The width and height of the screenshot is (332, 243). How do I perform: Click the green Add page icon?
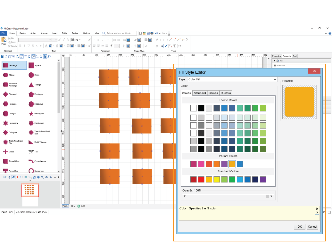[79, 206]
